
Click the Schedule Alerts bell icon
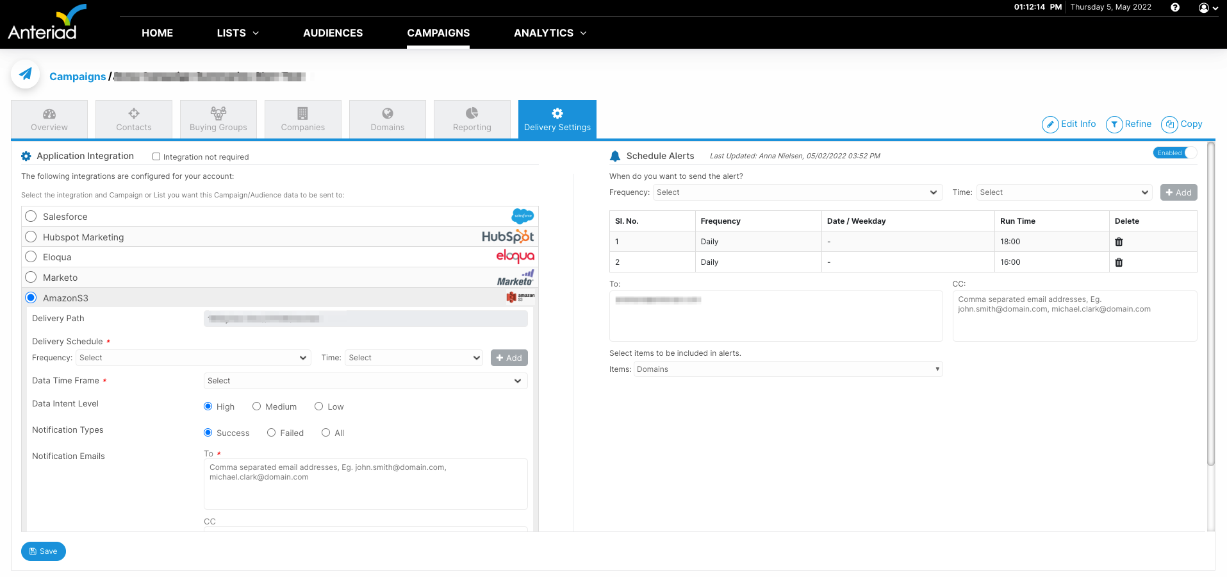(615, 156)
